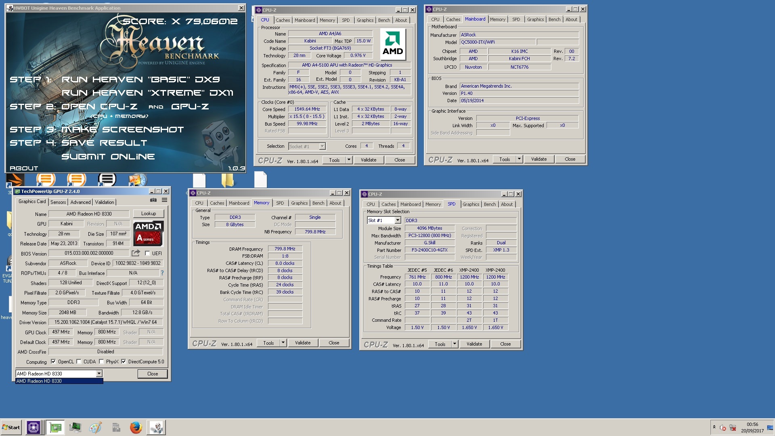Switch to Advanced tab in GPU-Z
The width and height of the screenshot is (775, 436).
click(80, 202)
